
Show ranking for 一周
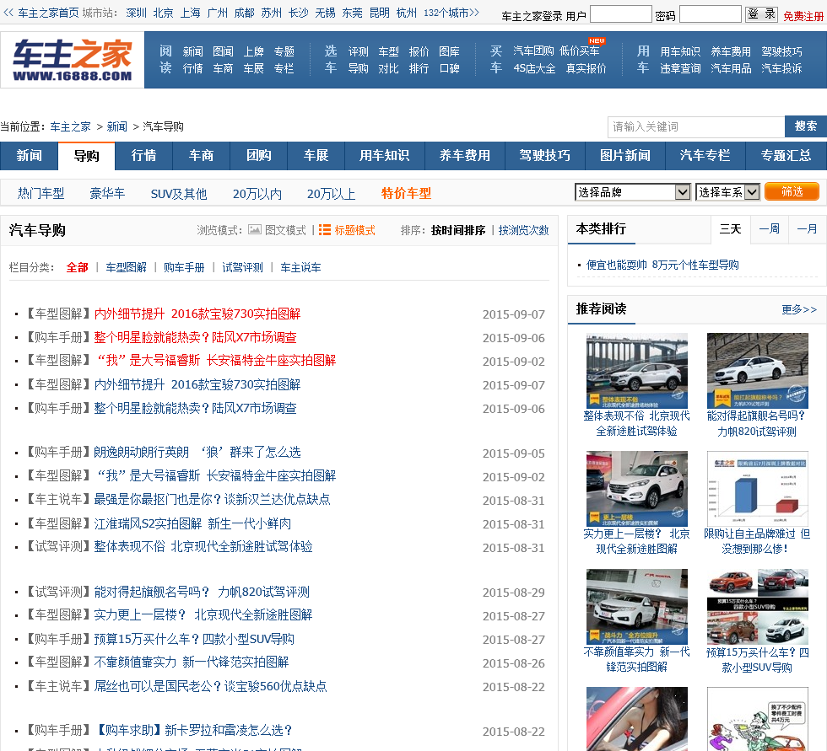click(x=769, y=229)
